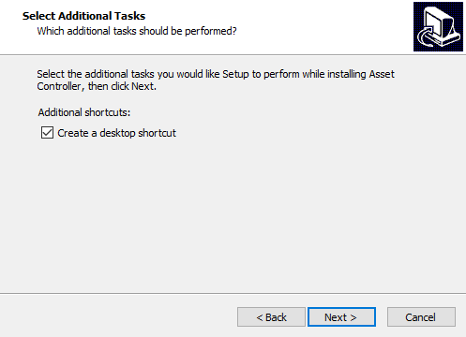Click the empty gray area below the checkbox
This screenshot has height=337, width=466.
pos(233,215)
